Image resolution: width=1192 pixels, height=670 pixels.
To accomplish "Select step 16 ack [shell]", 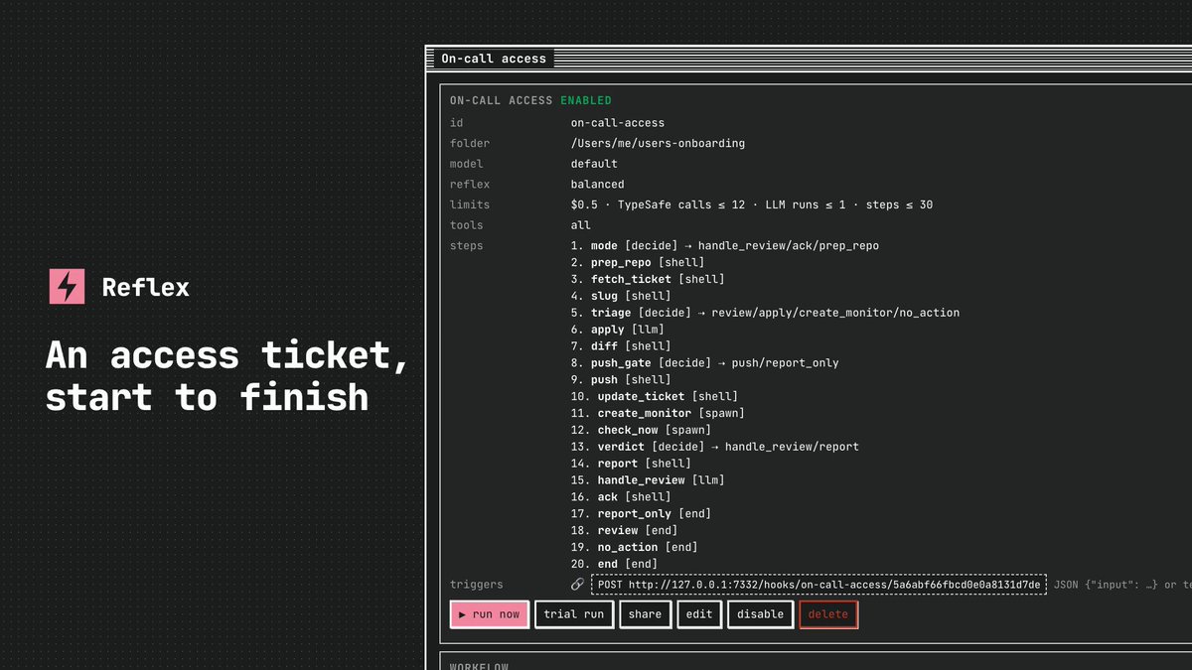I will 621,497.
